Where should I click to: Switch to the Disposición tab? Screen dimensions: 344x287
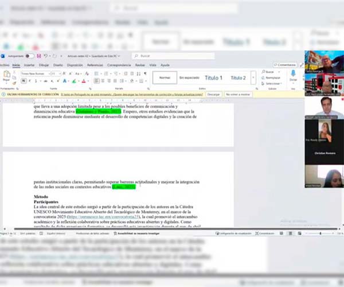point(75,65)
